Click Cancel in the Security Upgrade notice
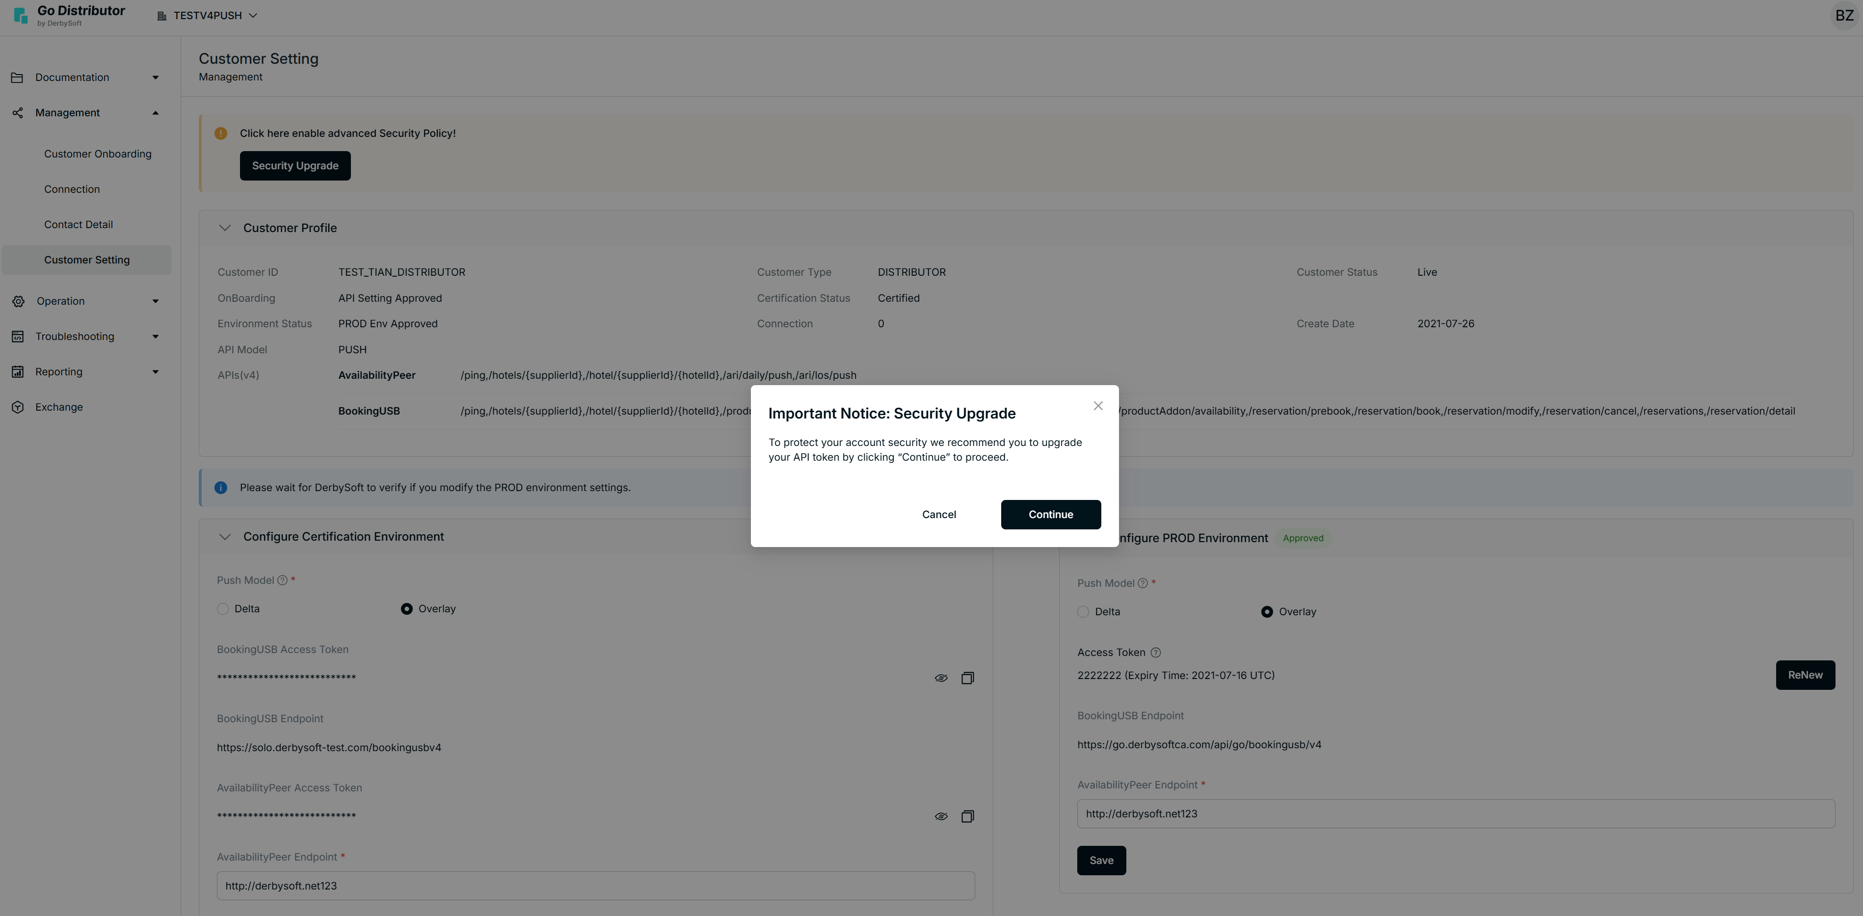This screenshot has width=1863, height=916. pyautogui.click(x=938, y=514)
